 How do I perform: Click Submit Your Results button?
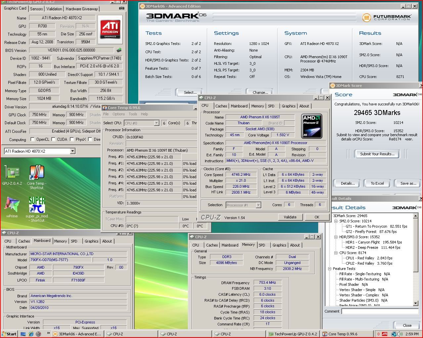point(377,154)
